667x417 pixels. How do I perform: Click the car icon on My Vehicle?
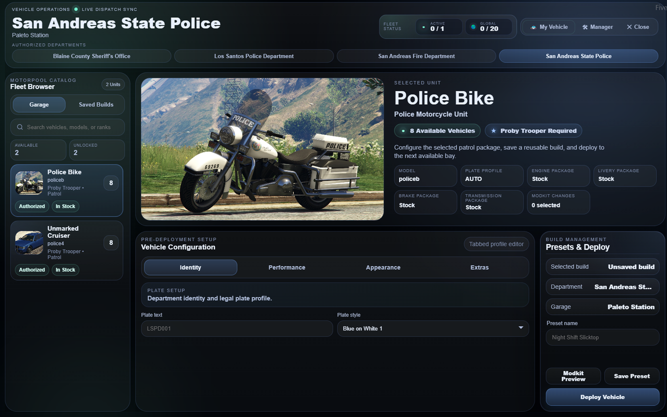(x=533, y=27)
